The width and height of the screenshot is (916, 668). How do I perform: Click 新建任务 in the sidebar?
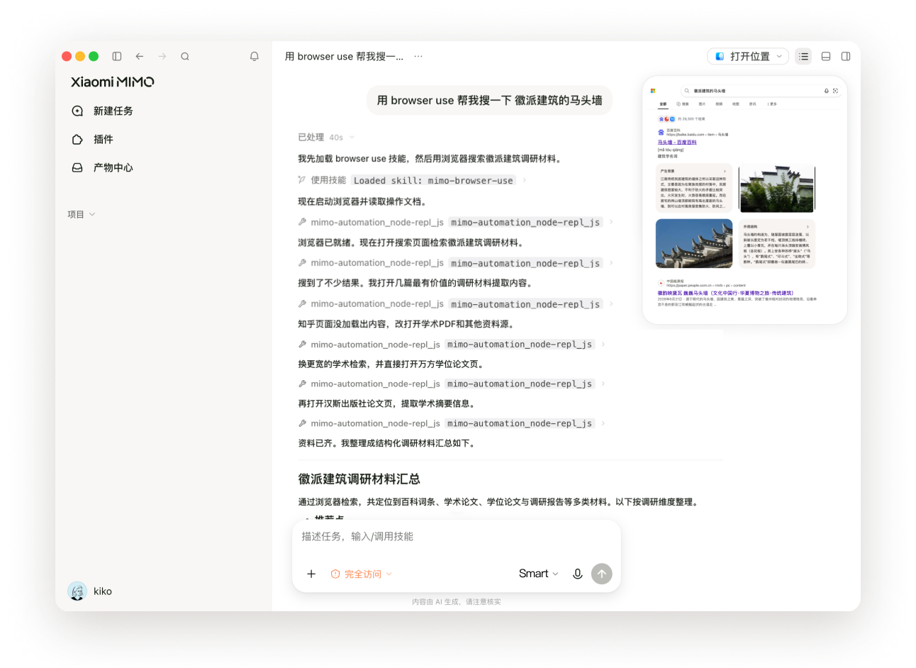tap(103, 111)
